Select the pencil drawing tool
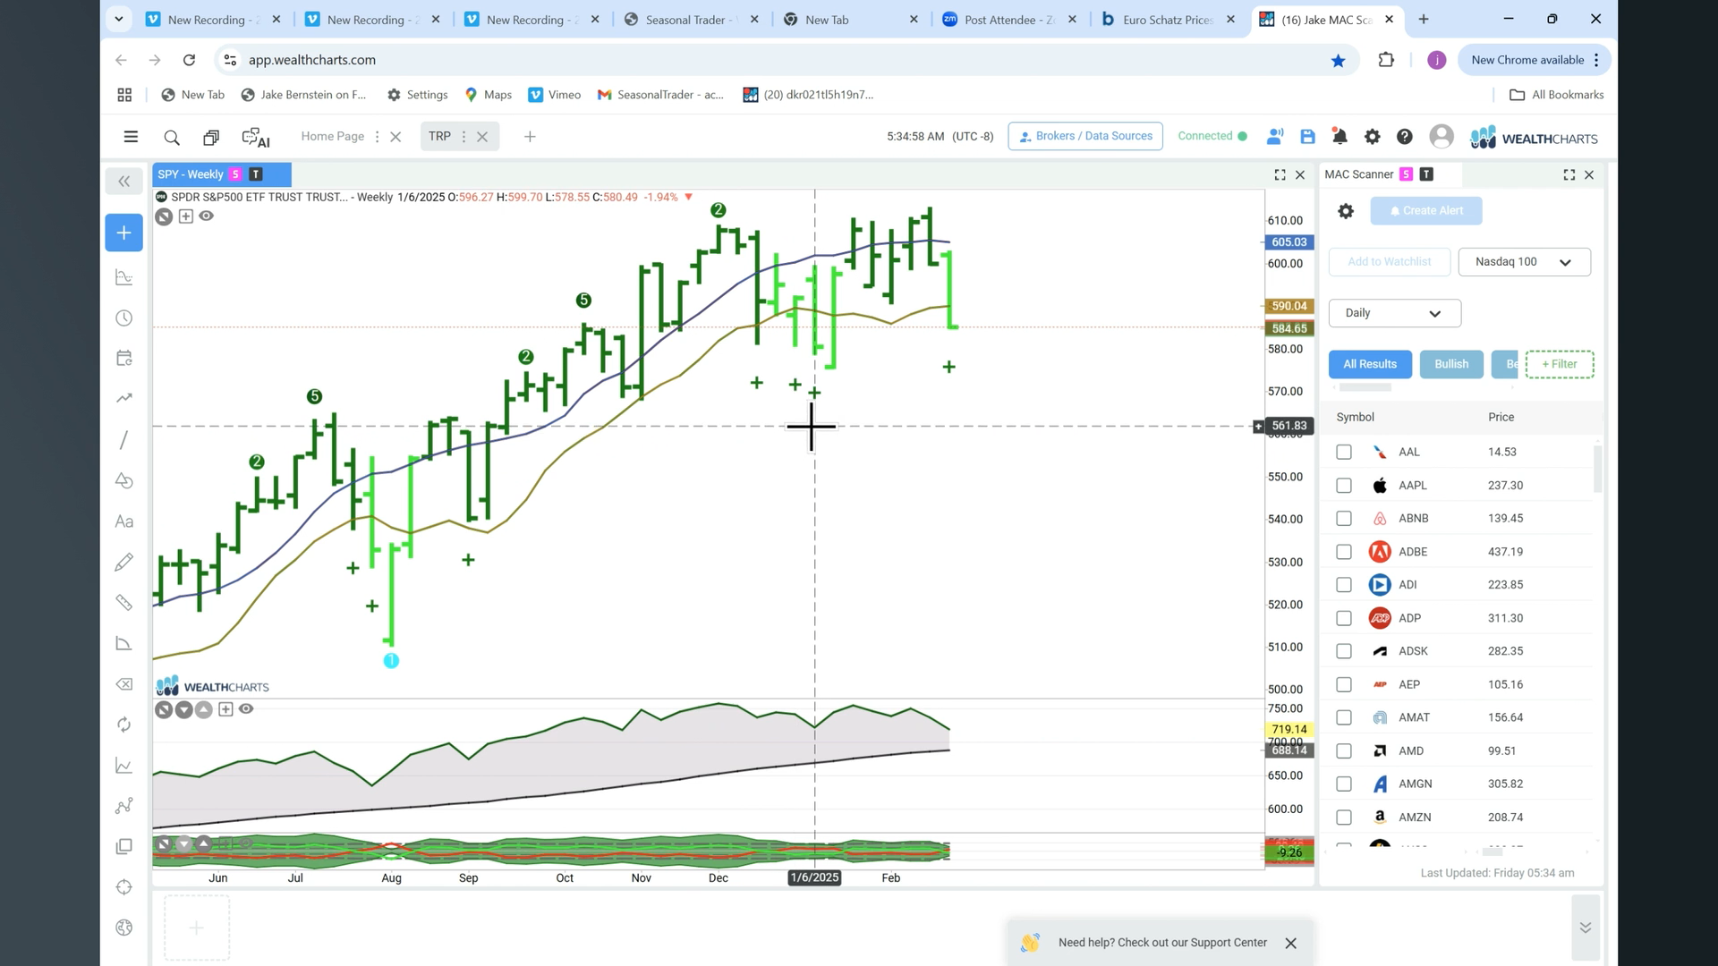Viewport: 1718px width, 966px height. coord(124,562)
